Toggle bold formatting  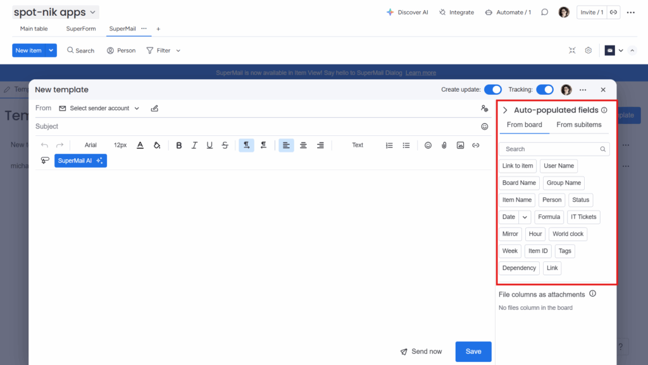coord(179,145)
